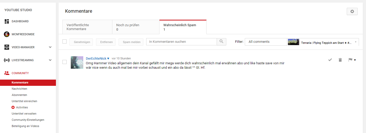
Task: Open the All comments filter dropdown
Action: [x=266, y=42]
